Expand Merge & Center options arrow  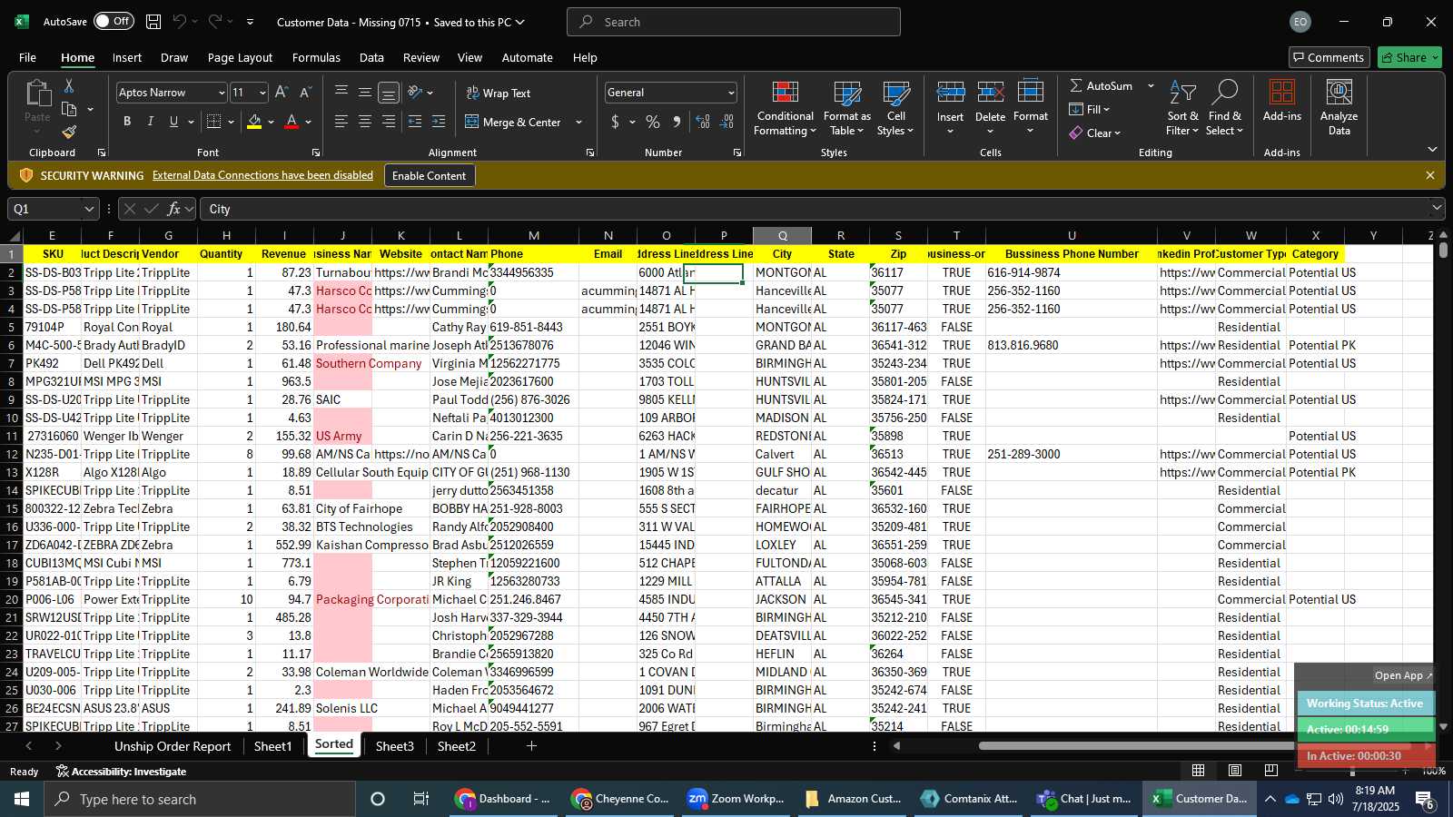[578, 122]
